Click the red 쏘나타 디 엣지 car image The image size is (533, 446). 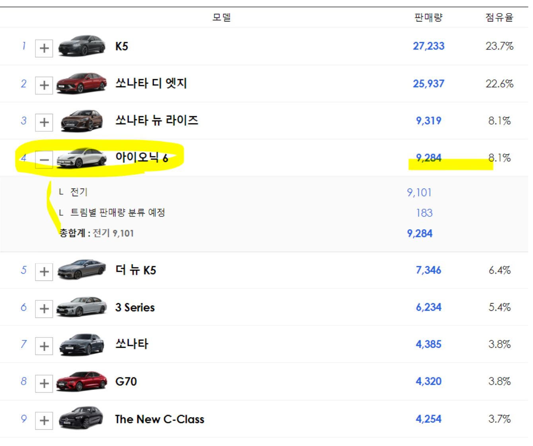tap(82, 83)
